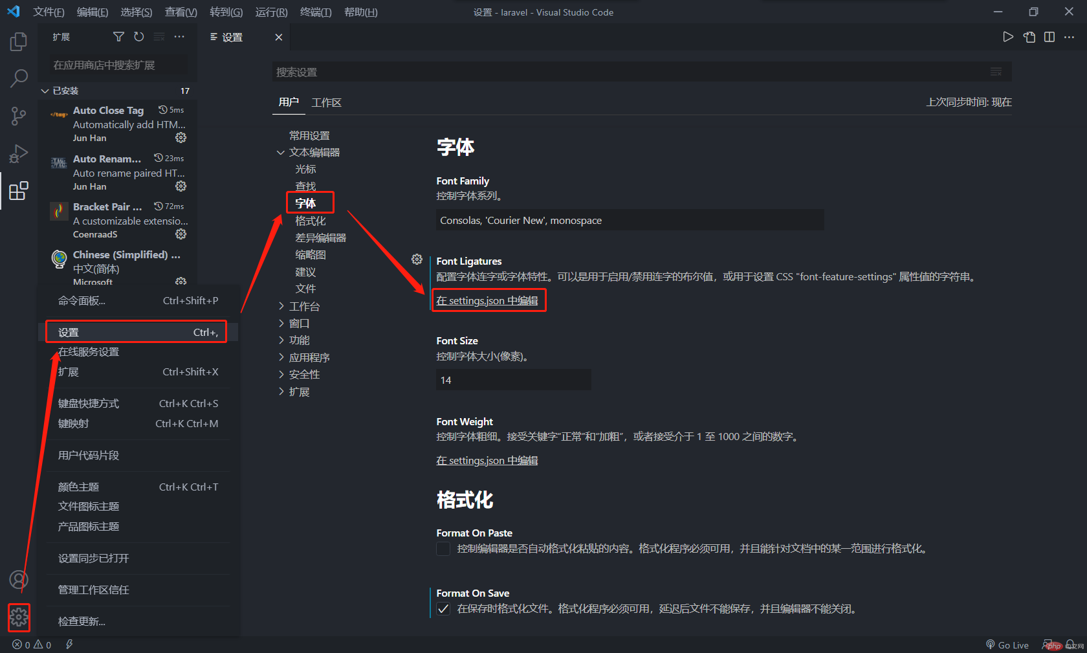Click 在 settings.json 中编辑 under Font Ligatures

(x=487, y=301)
